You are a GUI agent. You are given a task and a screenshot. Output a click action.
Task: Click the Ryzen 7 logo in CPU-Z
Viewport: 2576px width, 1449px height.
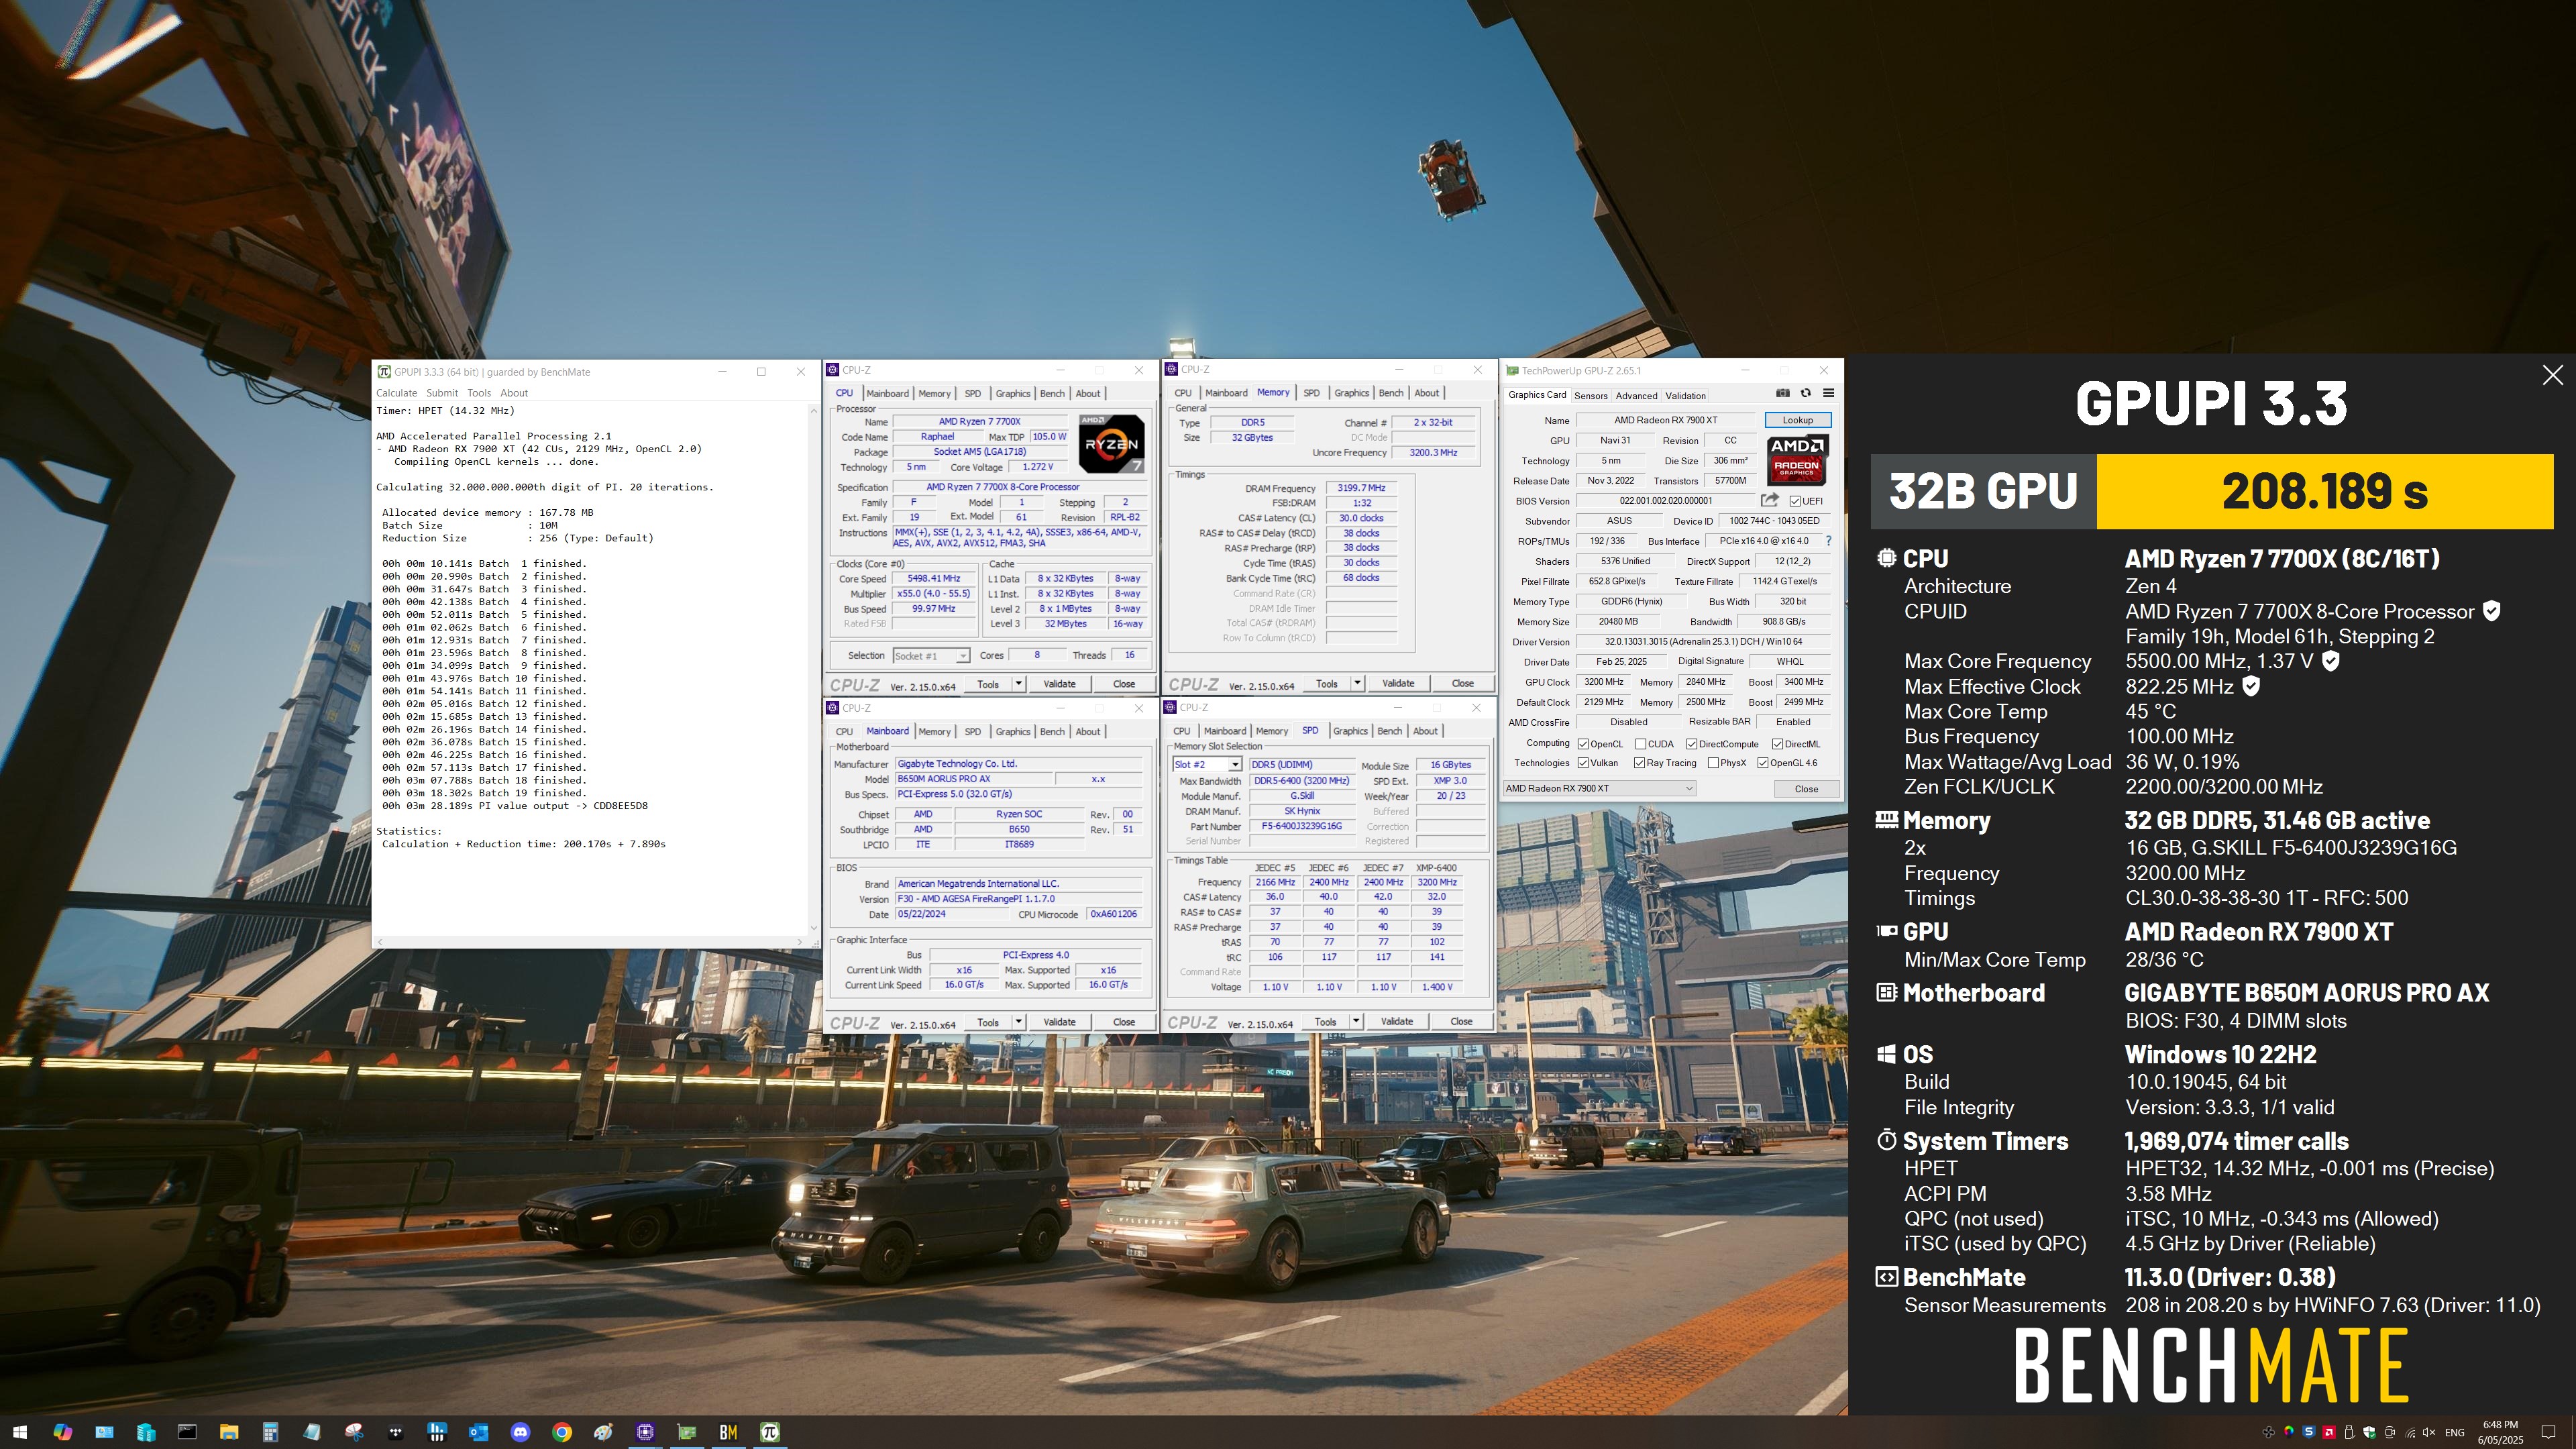(1111, 443)
